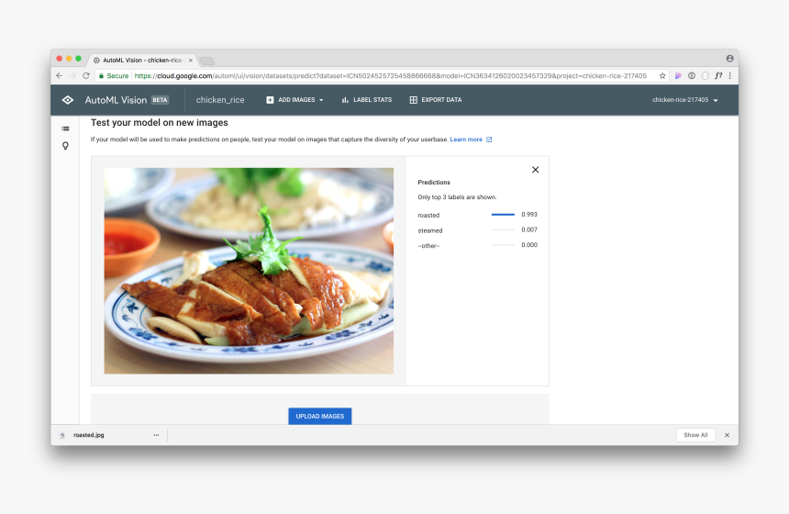Select EXPORT DATA in the header

(435, 100)
